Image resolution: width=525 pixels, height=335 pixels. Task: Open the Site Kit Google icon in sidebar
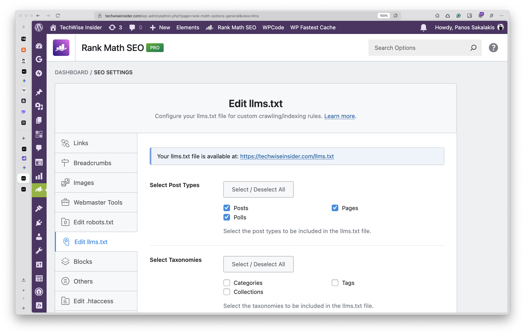pyautogui.click(x=39, y=59)
